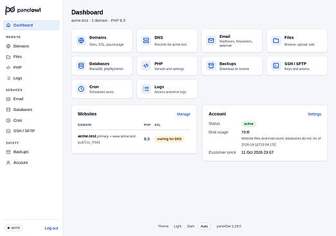Click the Files folder icon in sidebar

[x=8, y=57]
